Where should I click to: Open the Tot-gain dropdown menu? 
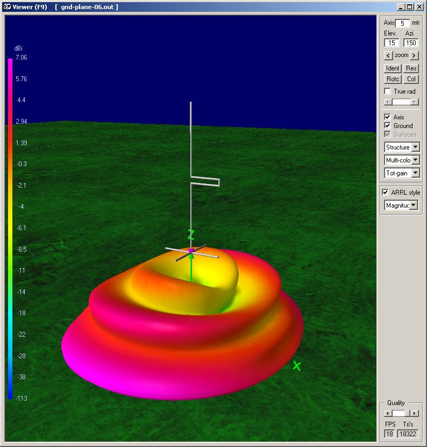(x=415, y=173)
